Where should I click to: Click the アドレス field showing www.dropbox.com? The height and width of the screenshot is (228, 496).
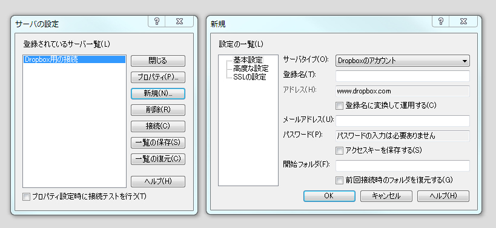tap(402, 91)
